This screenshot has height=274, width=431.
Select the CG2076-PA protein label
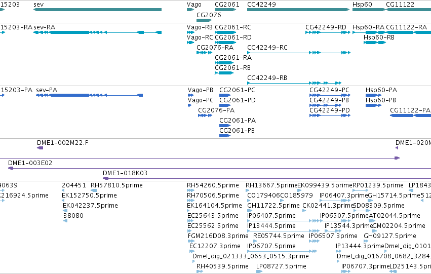[x=216, y=110]
